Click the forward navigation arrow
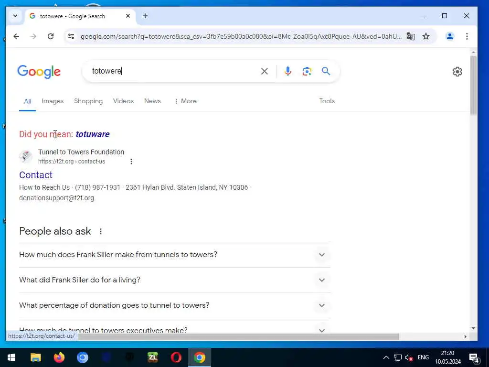This screenshot has height=367, width=489. [x=33, y=36]
